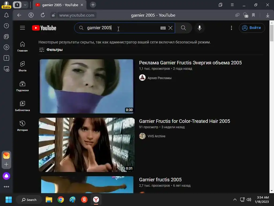Add a side panel item with plus icon
The image size is (274, 206).
[6, 164]
